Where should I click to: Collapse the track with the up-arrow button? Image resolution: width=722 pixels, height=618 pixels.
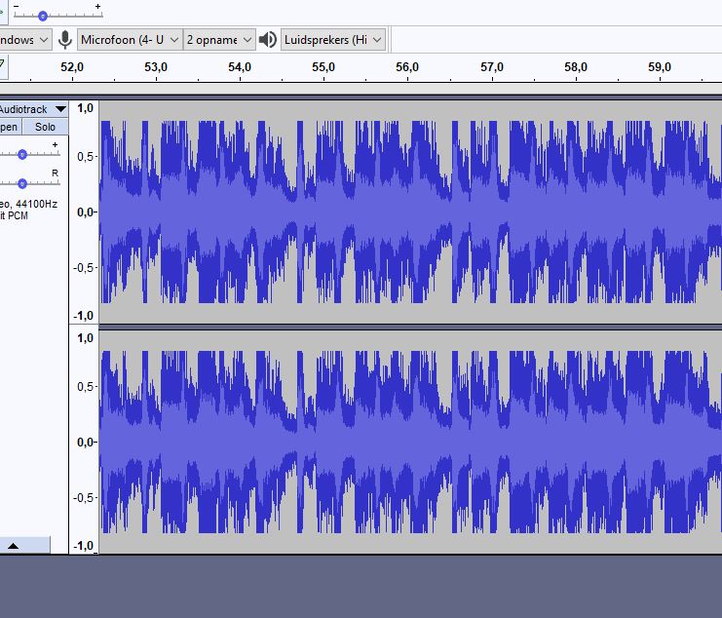coord(14,546)
